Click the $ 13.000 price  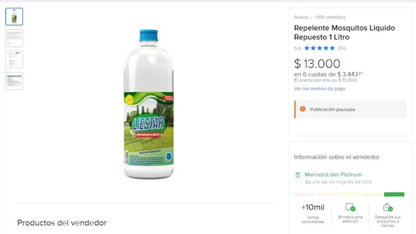pyautogui.click(x=317, y=64)
